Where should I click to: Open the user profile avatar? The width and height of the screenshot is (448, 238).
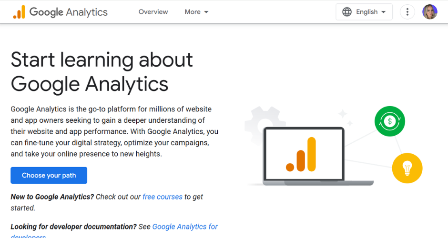[x=430, y=12]
